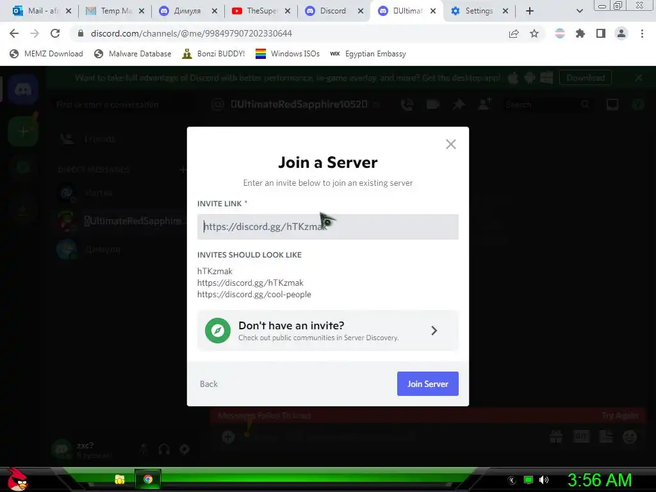Go back to previous page
The image size is (656, 492).
(x=14, y=33)
